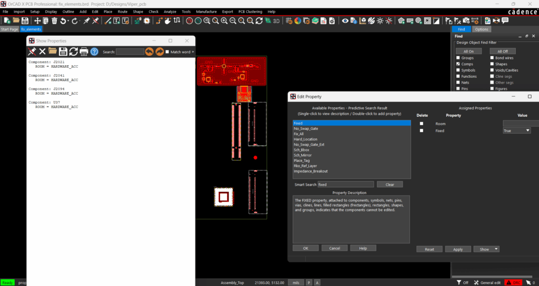Open the Manufacture menu
The width and height of the screenshot is (539, 286).
[206, 12]
